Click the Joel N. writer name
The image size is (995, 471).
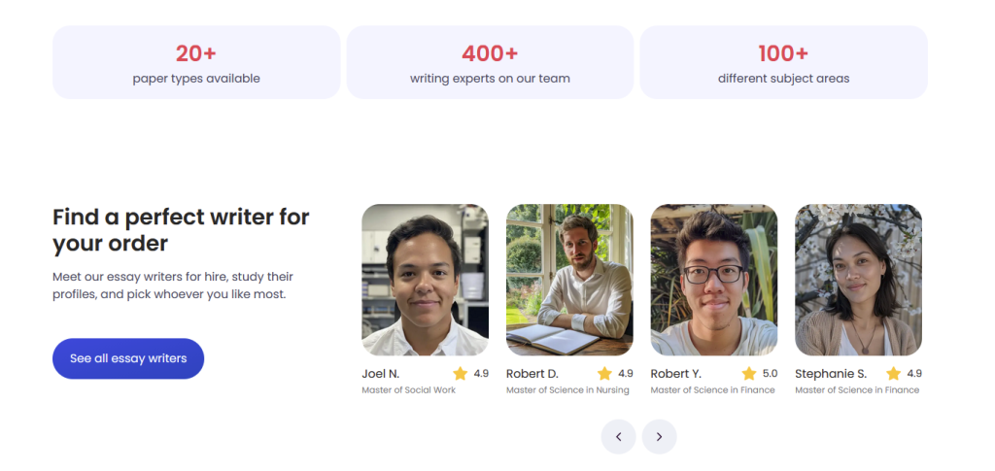pyautogui.click(x=381, y=374)
